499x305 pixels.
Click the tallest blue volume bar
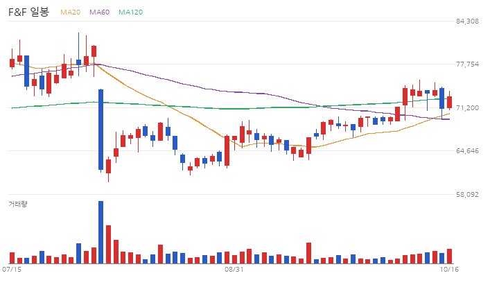coord(101,232)
